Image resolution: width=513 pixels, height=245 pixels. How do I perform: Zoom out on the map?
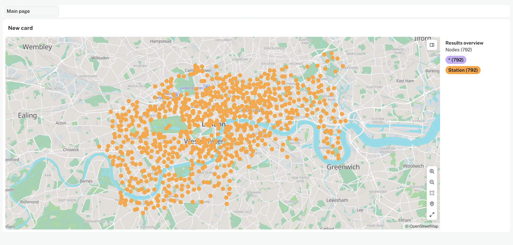pos(432,182)
